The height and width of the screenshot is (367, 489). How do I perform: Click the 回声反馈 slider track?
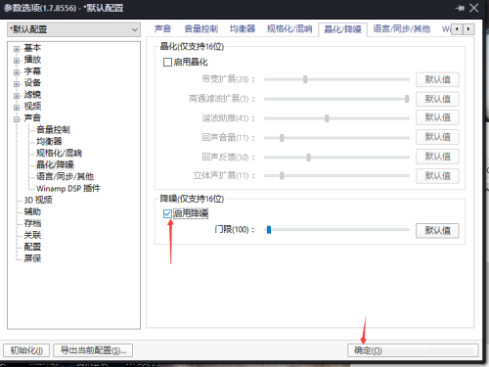(x=336, y=158)
